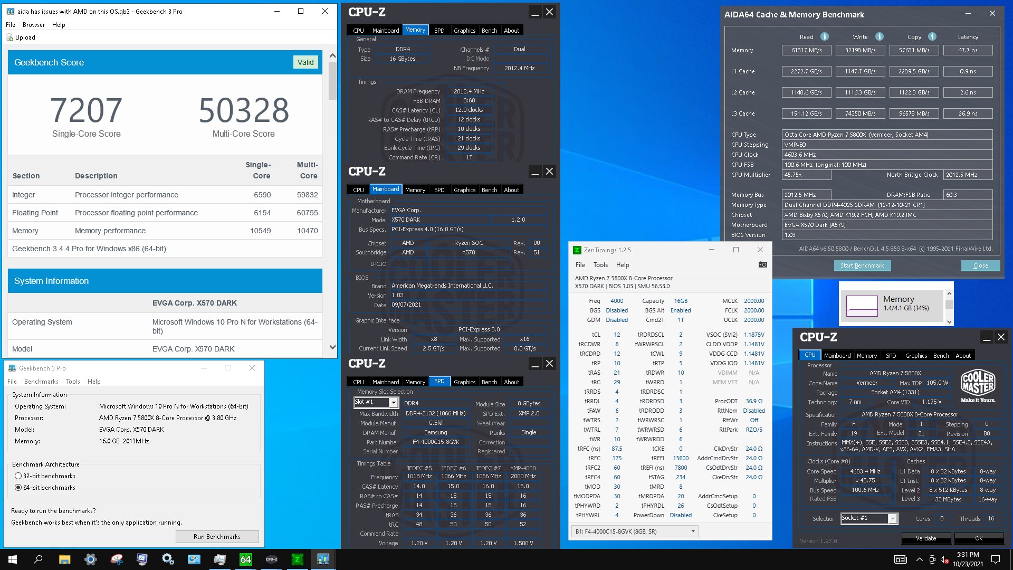Click the muted volume speaker icon
Screen dimensions: 1013x570
point(944,559)
